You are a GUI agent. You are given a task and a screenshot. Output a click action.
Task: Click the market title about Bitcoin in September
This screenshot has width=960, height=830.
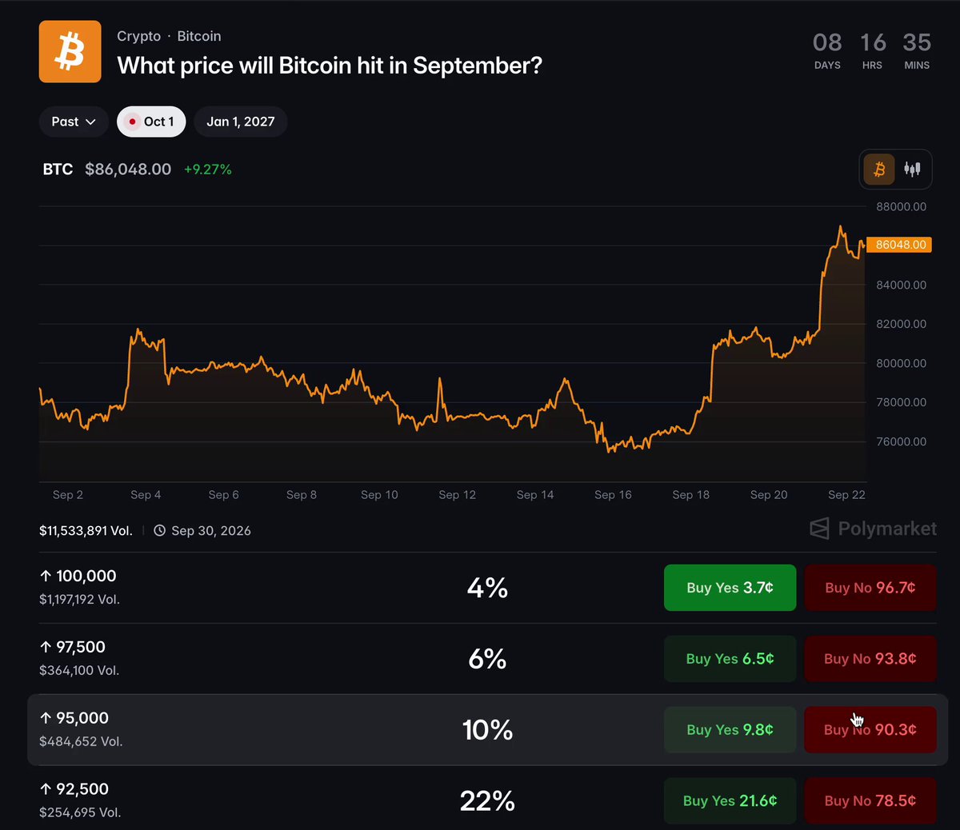tap(330, 66)
